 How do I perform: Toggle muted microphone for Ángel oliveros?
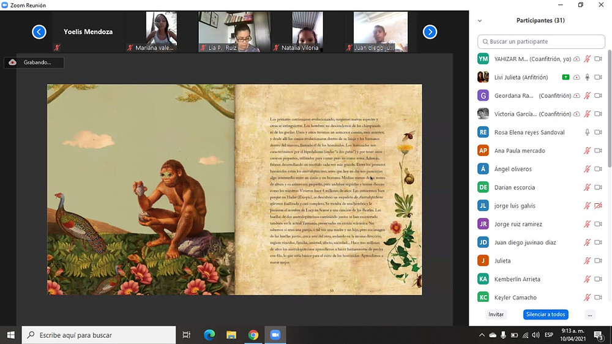pos(587,169)
